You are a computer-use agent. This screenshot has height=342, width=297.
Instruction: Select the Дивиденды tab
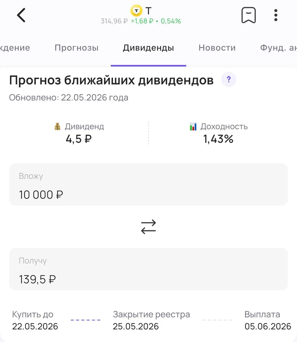(148, 48)
